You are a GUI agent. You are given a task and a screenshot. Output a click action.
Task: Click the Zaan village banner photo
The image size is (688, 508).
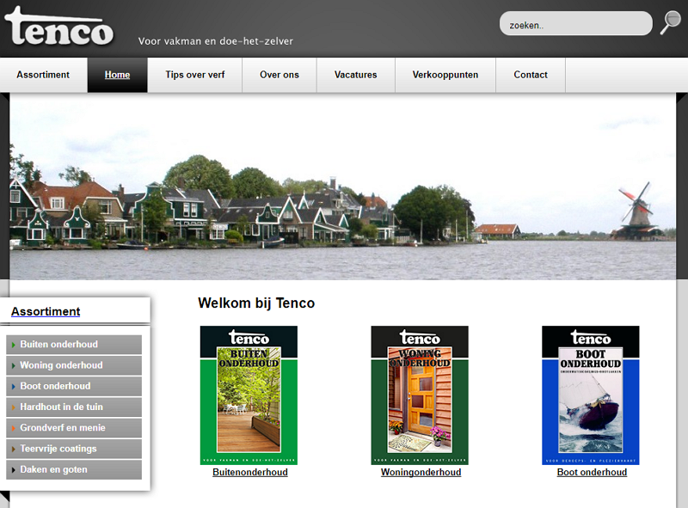tap(342, 187)
